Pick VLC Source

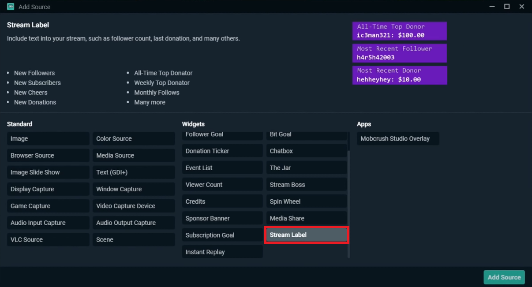point(48,239)
